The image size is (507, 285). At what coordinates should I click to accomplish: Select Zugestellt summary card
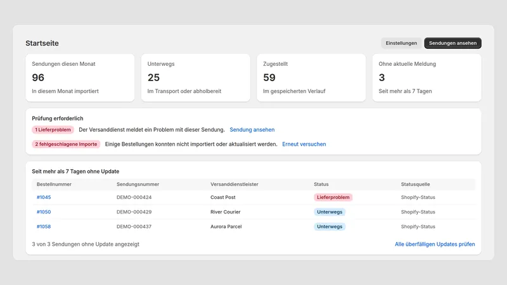pyautogui.click(x=311, y=77)
